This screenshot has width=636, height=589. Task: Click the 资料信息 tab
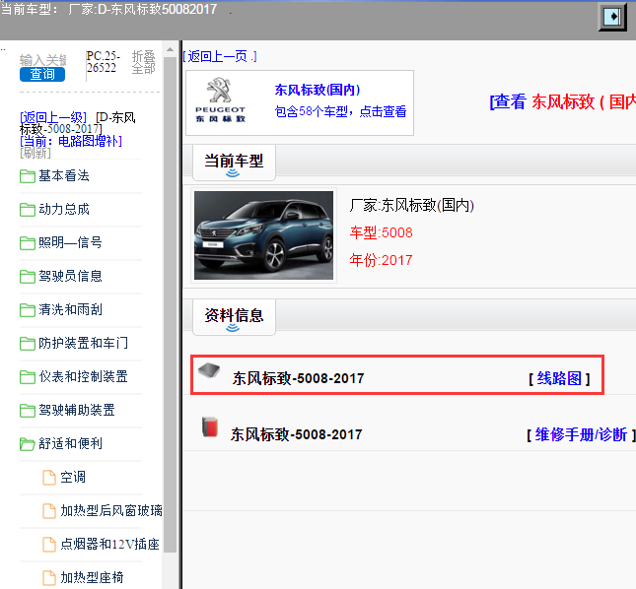234,317
